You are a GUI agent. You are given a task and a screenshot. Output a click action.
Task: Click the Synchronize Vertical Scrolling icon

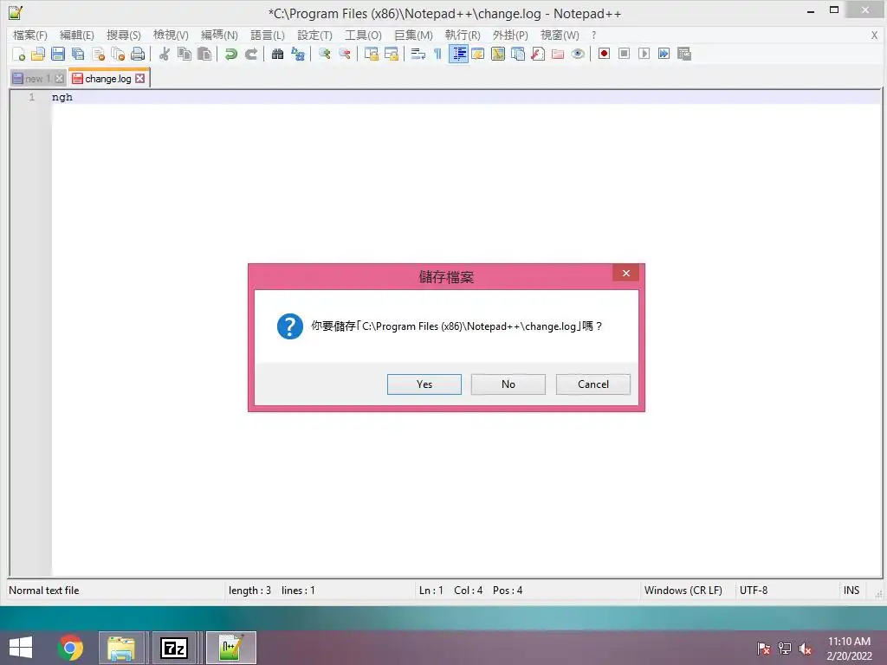coord(372,54)
